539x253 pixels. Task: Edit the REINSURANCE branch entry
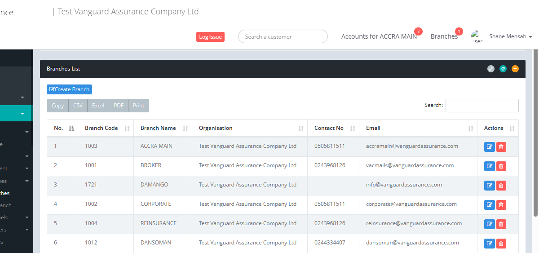(x=489, y=224)
